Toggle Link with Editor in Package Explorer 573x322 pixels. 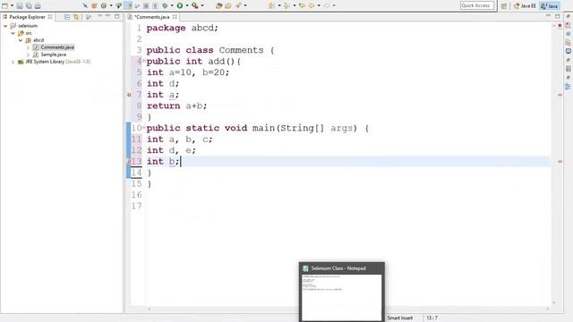76,17
